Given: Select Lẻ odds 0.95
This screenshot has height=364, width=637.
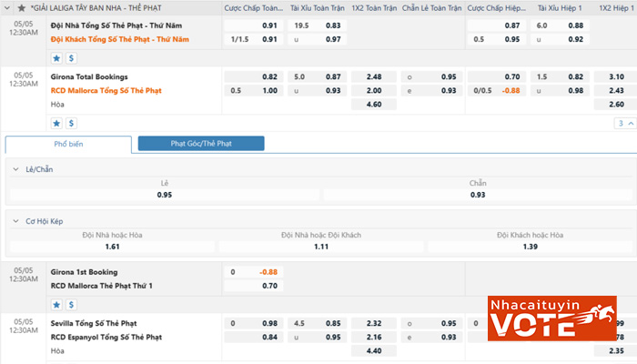Looking at the screenshot, I should pos(164,195).
